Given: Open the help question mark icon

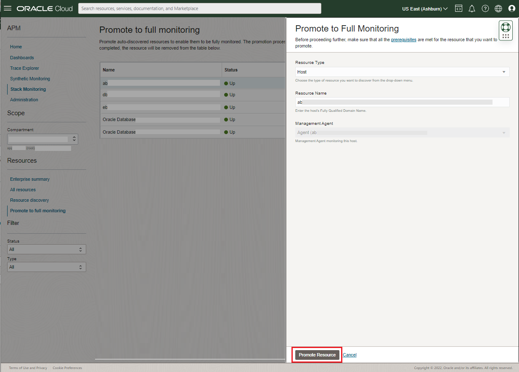Looking at the screenshot, I should pyautogui.click(x=485, y=8).
